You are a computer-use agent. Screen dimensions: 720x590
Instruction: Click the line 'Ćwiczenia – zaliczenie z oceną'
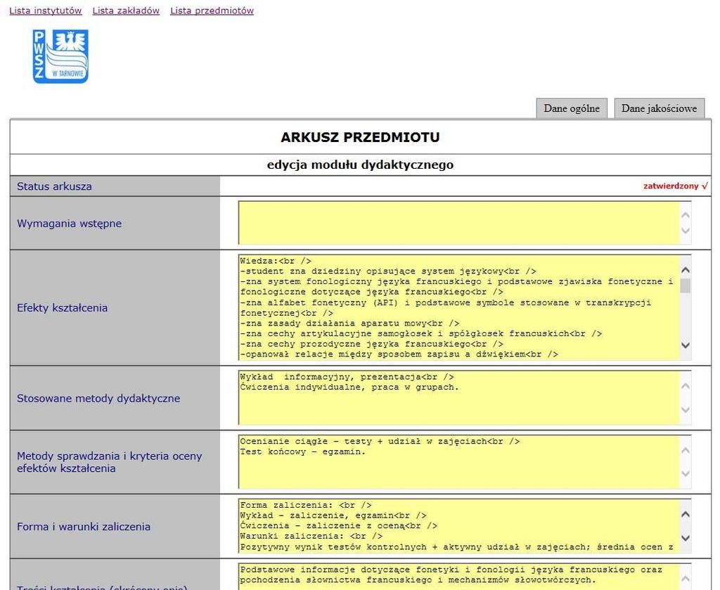tap(338, 526)
